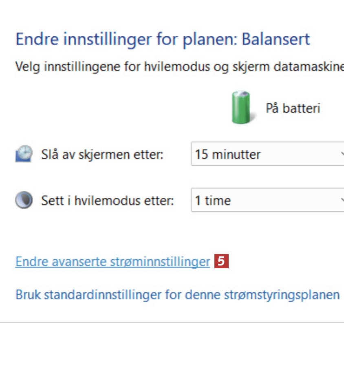344x371 pixels.
Task: Click "Bruk standardinnstillinger for denne strømstyringsplanen" link
Action: pyautogui.click(x=177, y=294)
